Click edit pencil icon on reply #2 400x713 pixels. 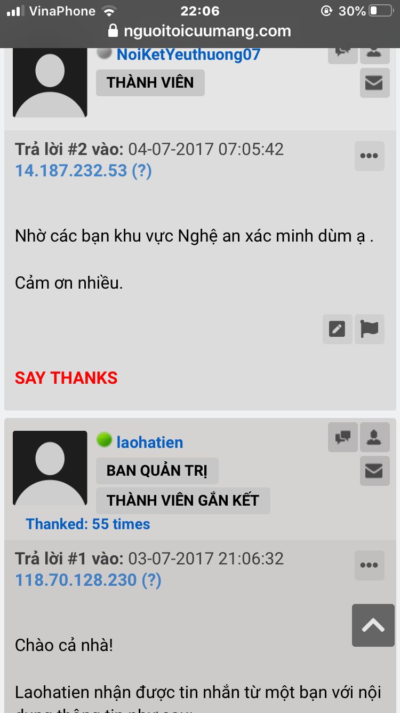(x=337, y=329)
